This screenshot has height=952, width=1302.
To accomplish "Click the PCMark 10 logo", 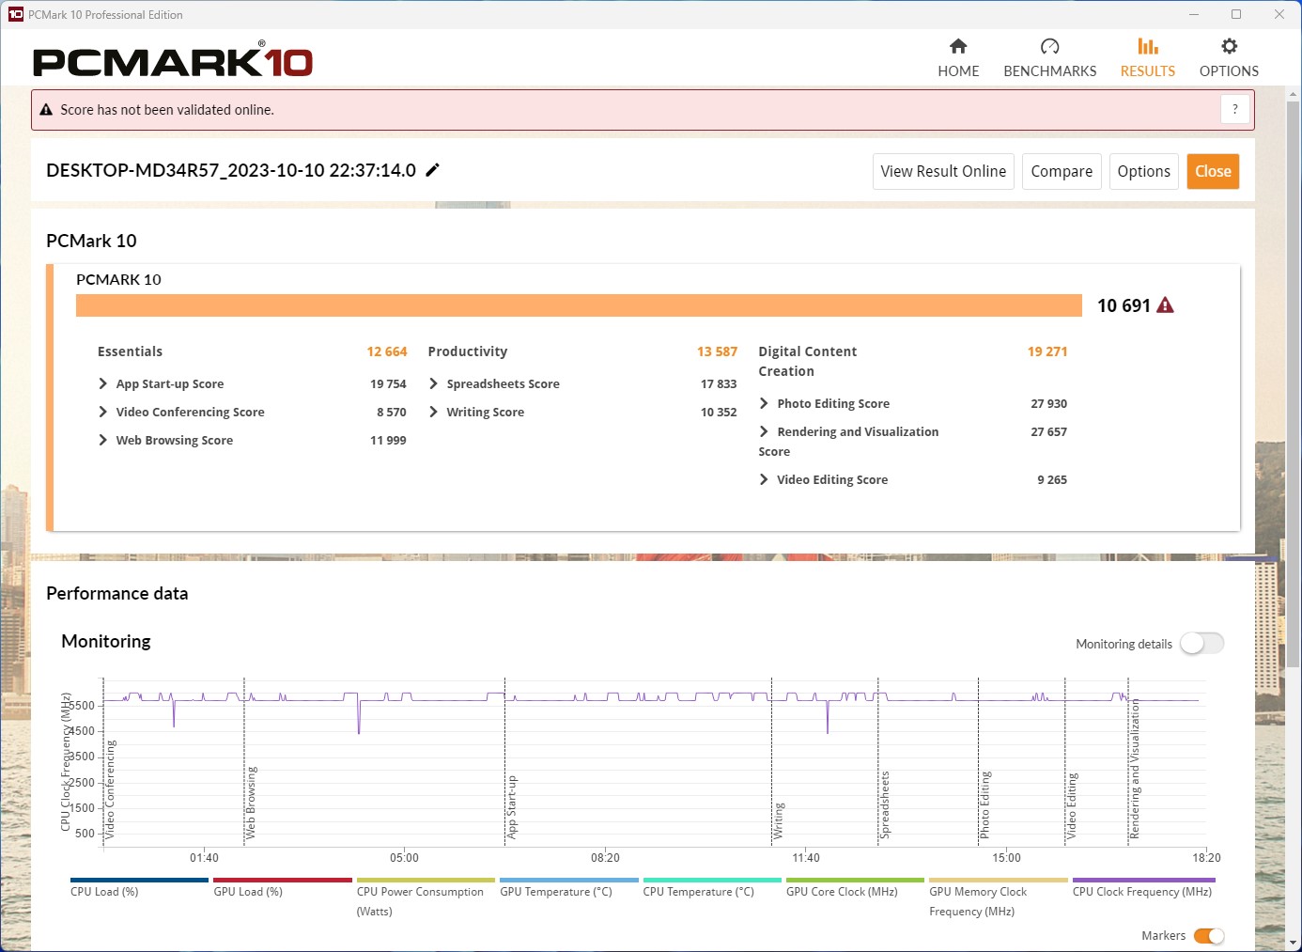I will (x=173, y=62).
